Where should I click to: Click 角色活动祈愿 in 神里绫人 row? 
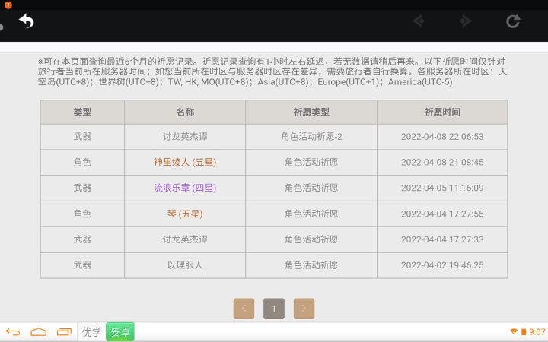311,163
